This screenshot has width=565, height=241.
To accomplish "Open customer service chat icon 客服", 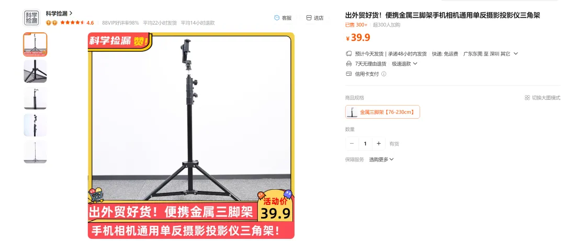I will [277, 18].
